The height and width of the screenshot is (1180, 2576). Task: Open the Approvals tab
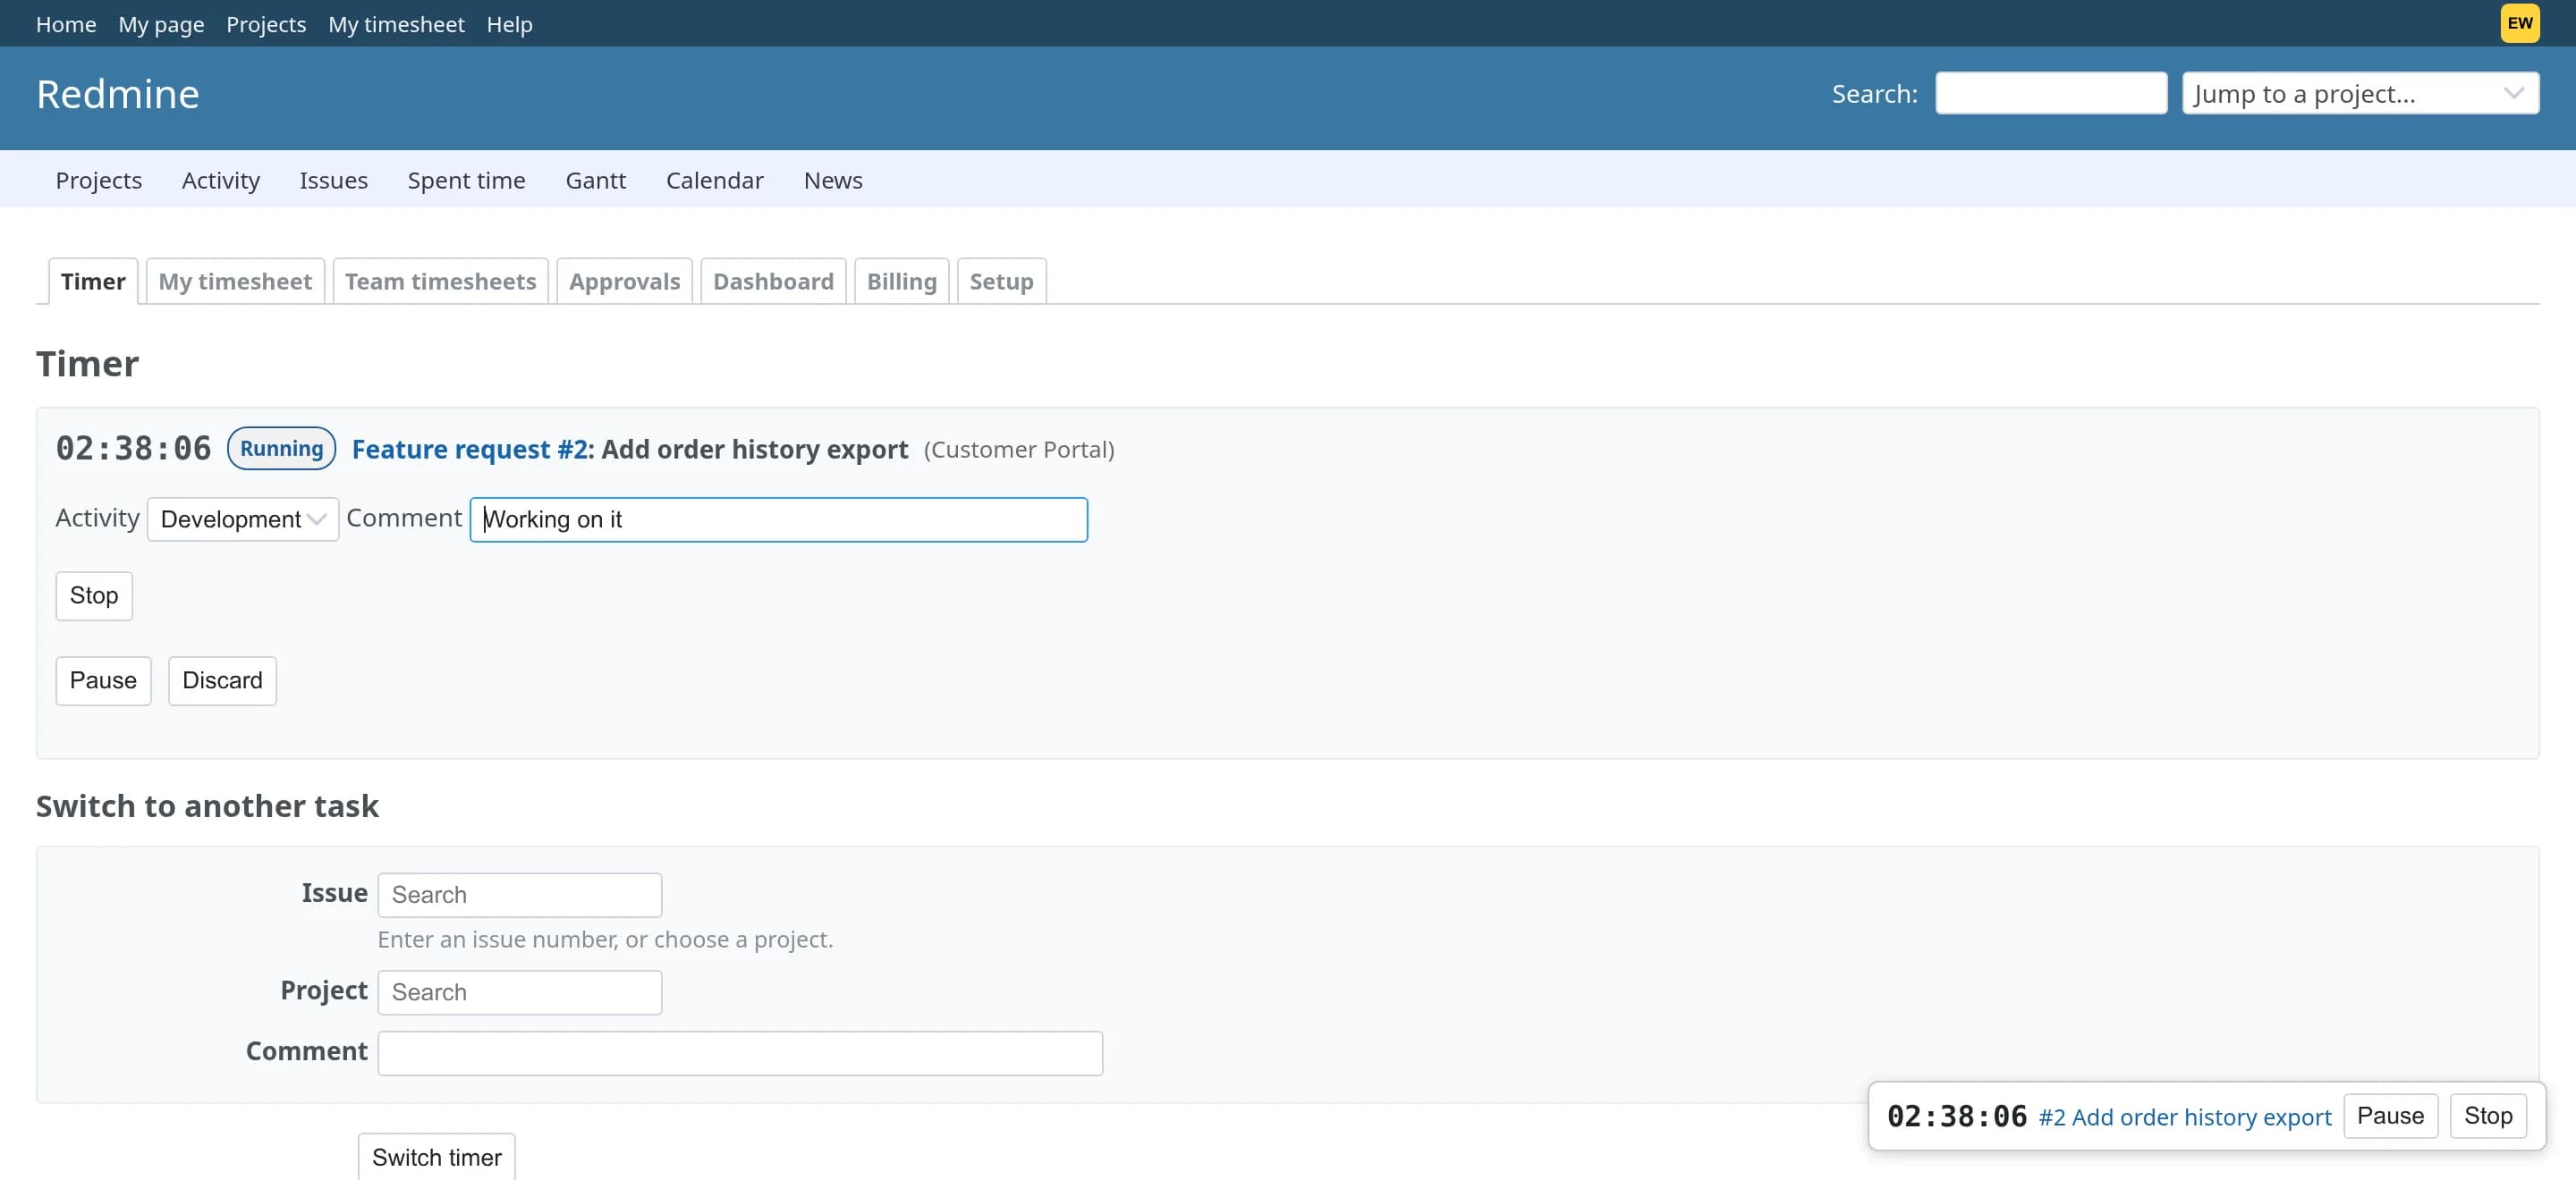[x=624, y=281]
